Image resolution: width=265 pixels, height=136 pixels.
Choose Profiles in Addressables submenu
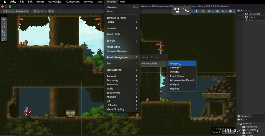(182, 72)
